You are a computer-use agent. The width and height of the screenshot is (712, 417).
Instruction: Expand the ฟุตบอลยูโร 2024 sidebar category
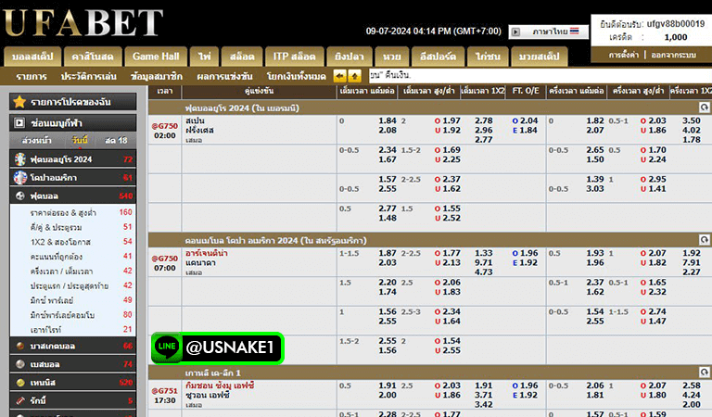coord(72,159)
